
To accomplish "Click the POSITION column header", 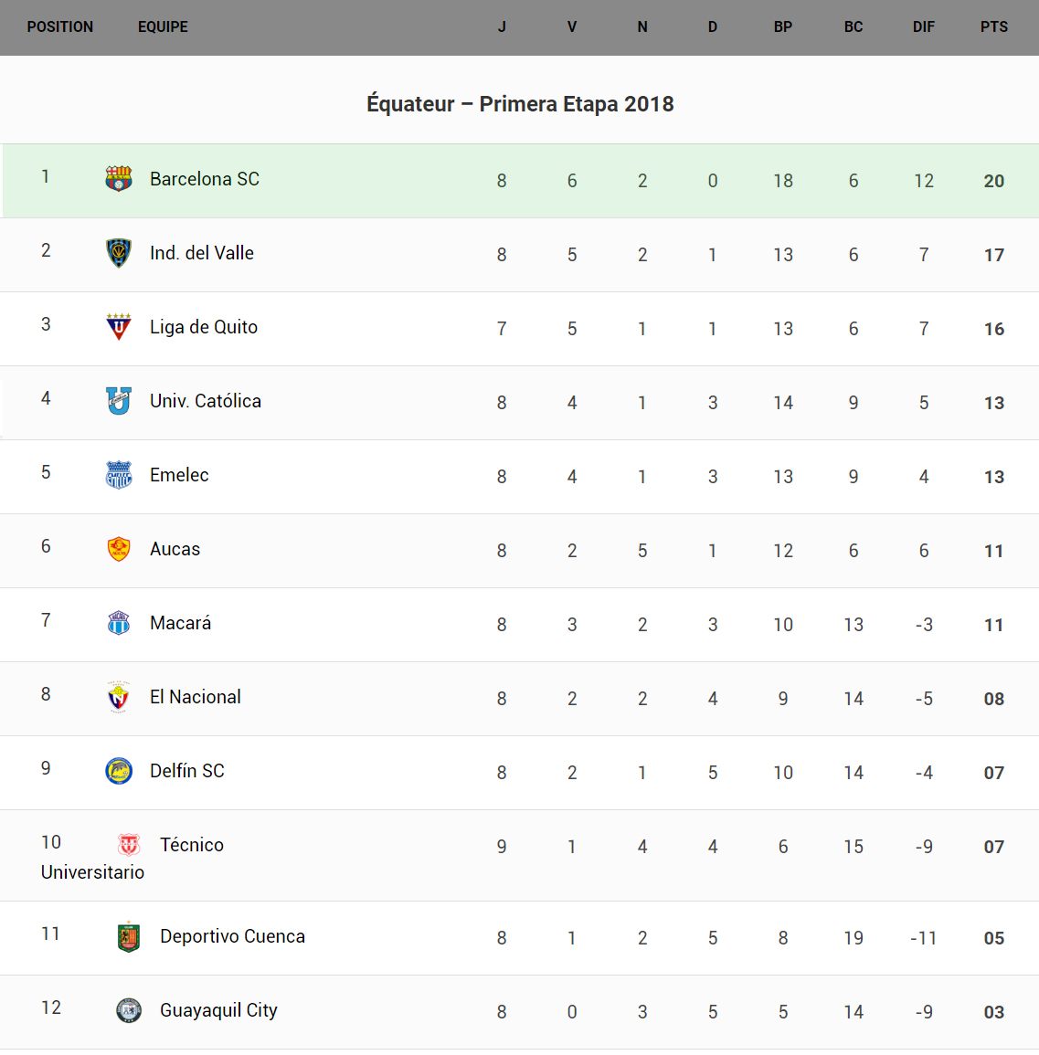I will pos(60,27).
